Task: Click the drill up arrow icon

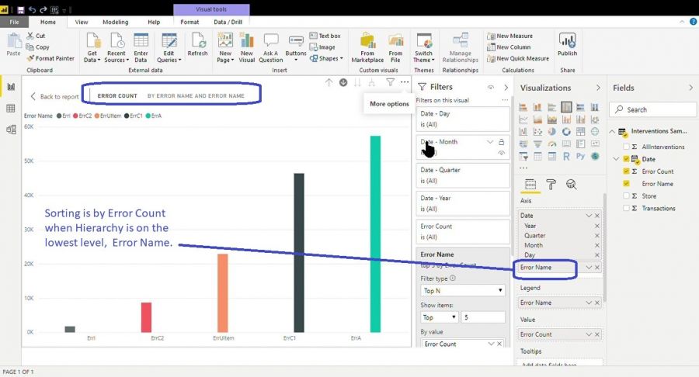Action: 329,82
